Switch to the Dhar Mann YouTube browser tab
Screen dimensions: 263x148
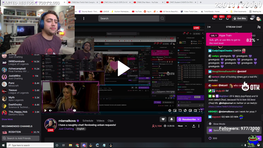pos(148,2)
